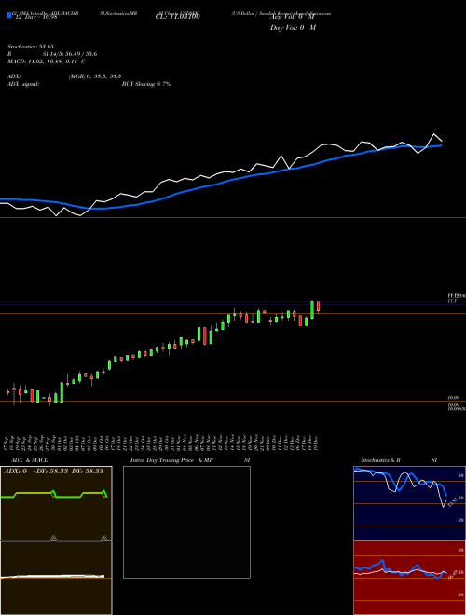This screenshot has width=466, height=615.
Task: Open the empty intraday trading price panel
Action: (186, 522)
